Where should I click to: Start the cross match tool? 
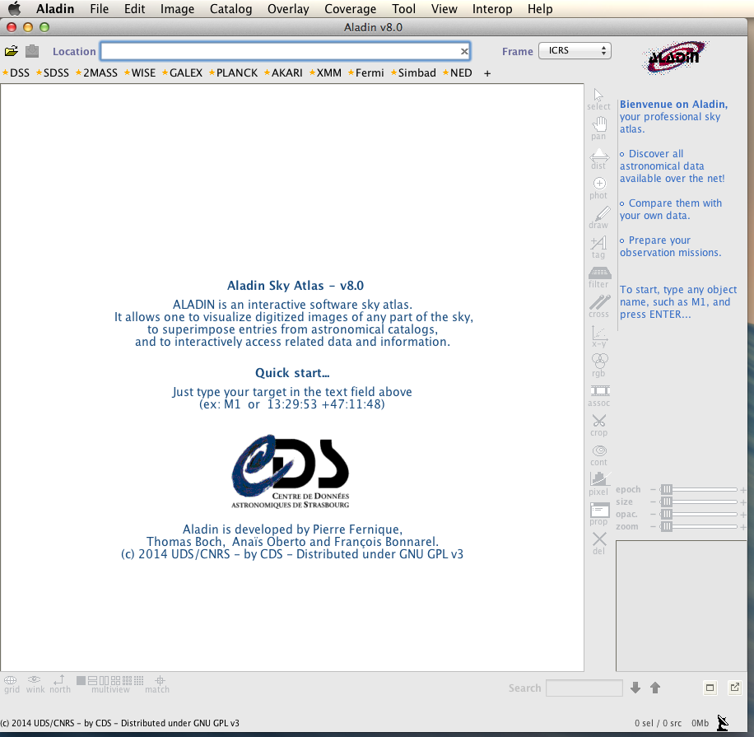(599, 307)
